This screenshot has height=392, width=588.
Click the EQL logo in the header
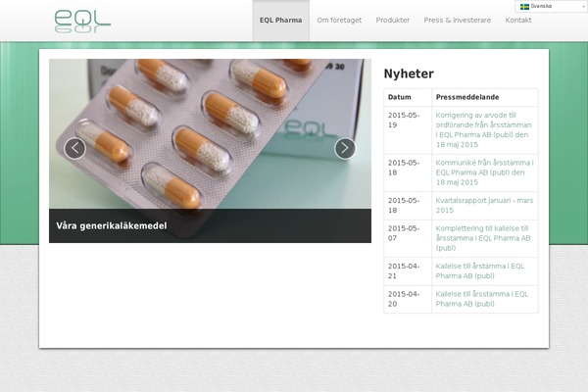tap(82, 22)
